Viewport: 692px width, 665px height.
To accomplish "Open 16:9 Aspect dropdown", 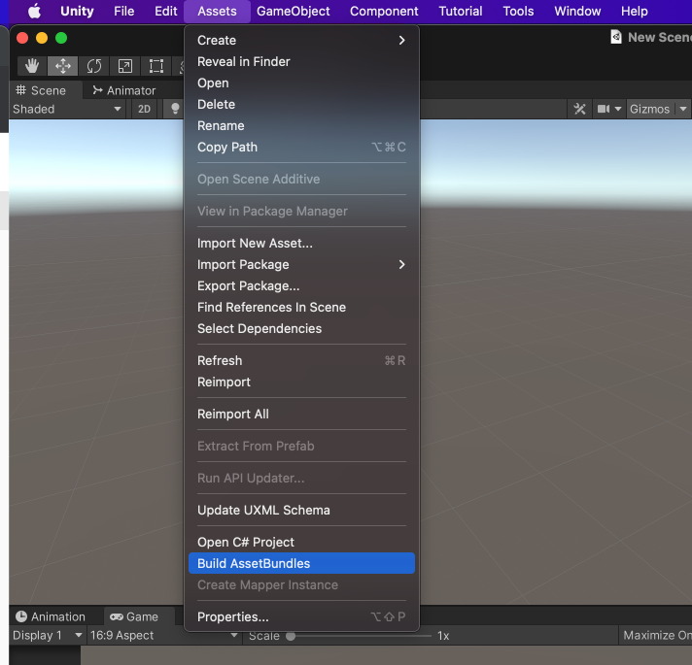I will click(x=164, y=636).
